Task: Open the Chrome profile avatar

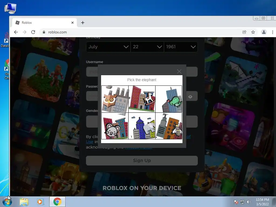Action: pyautogui.click(x=264, y=32)
